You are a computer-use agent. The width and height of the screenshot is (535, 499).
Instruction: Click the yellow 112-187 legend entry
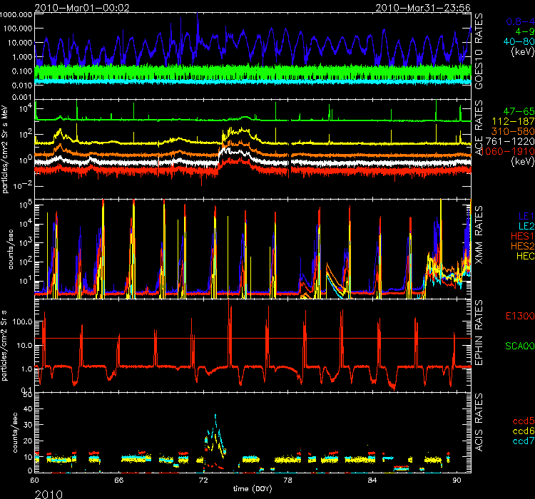point(514,121)
